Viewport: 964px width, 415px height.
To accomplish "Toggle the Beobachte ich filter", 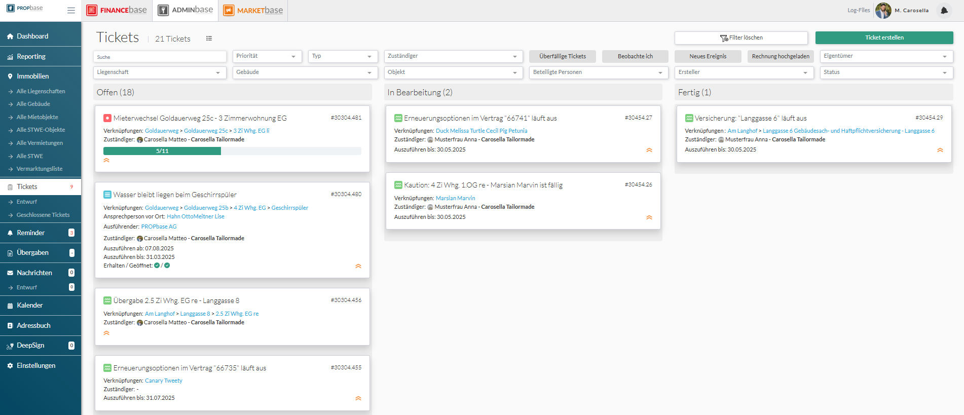I will click(635, 56).
